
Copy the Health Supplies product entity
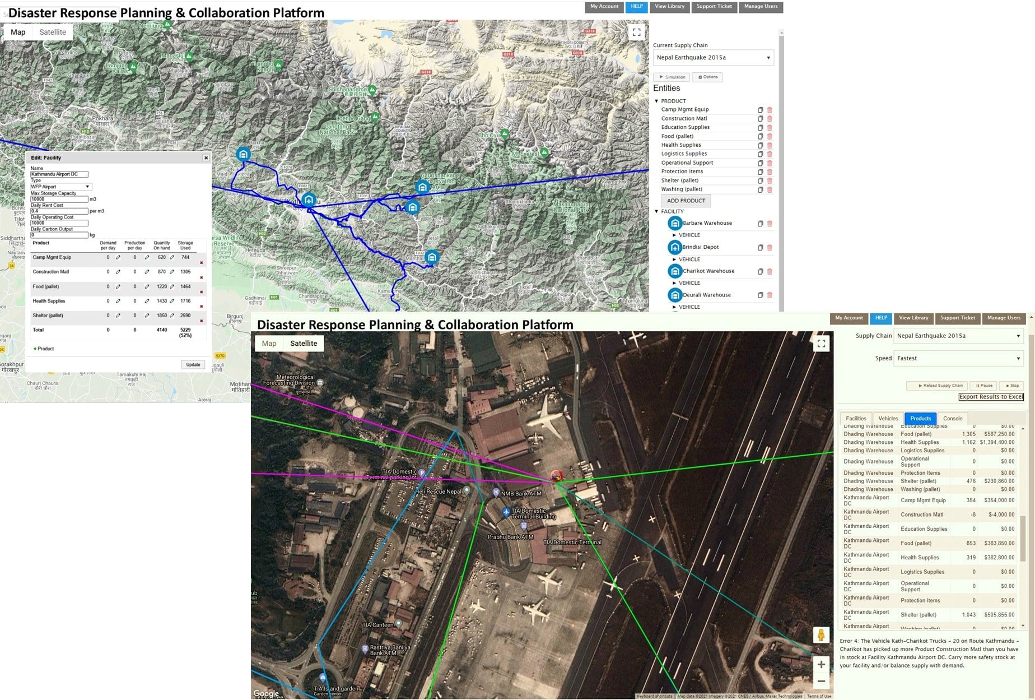[x=760, y=146]
